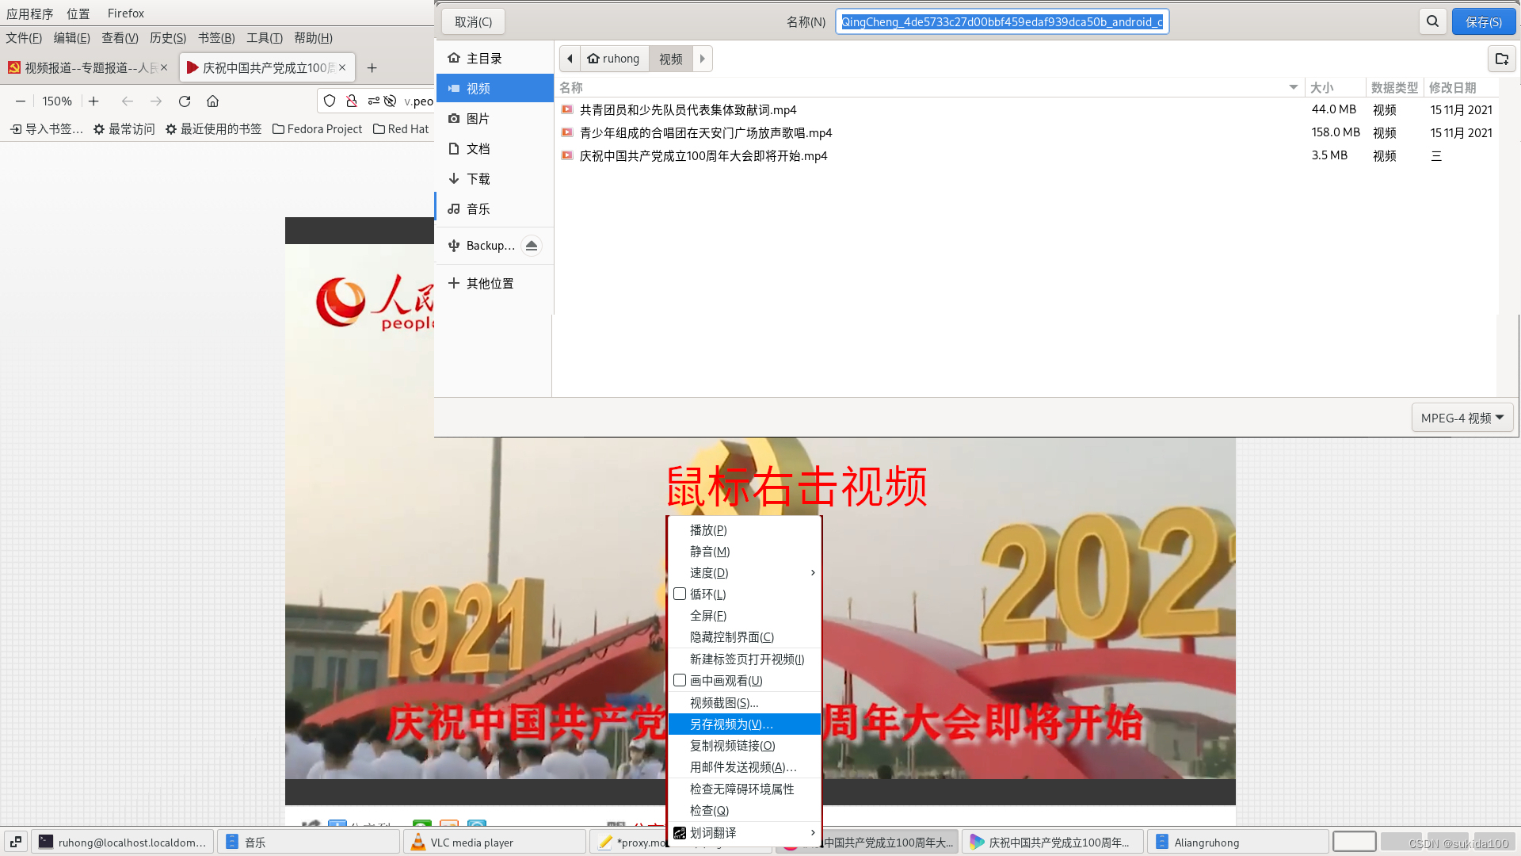Select file 共青团员和少先队员代表集体致献词.mp4
Screen dimensions: 1521x856
click(1027, 110)
